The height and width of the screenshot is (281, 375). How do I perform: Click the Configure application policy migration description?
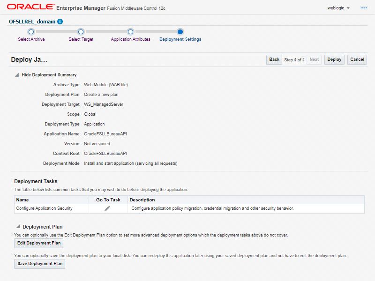pos(212,208)
